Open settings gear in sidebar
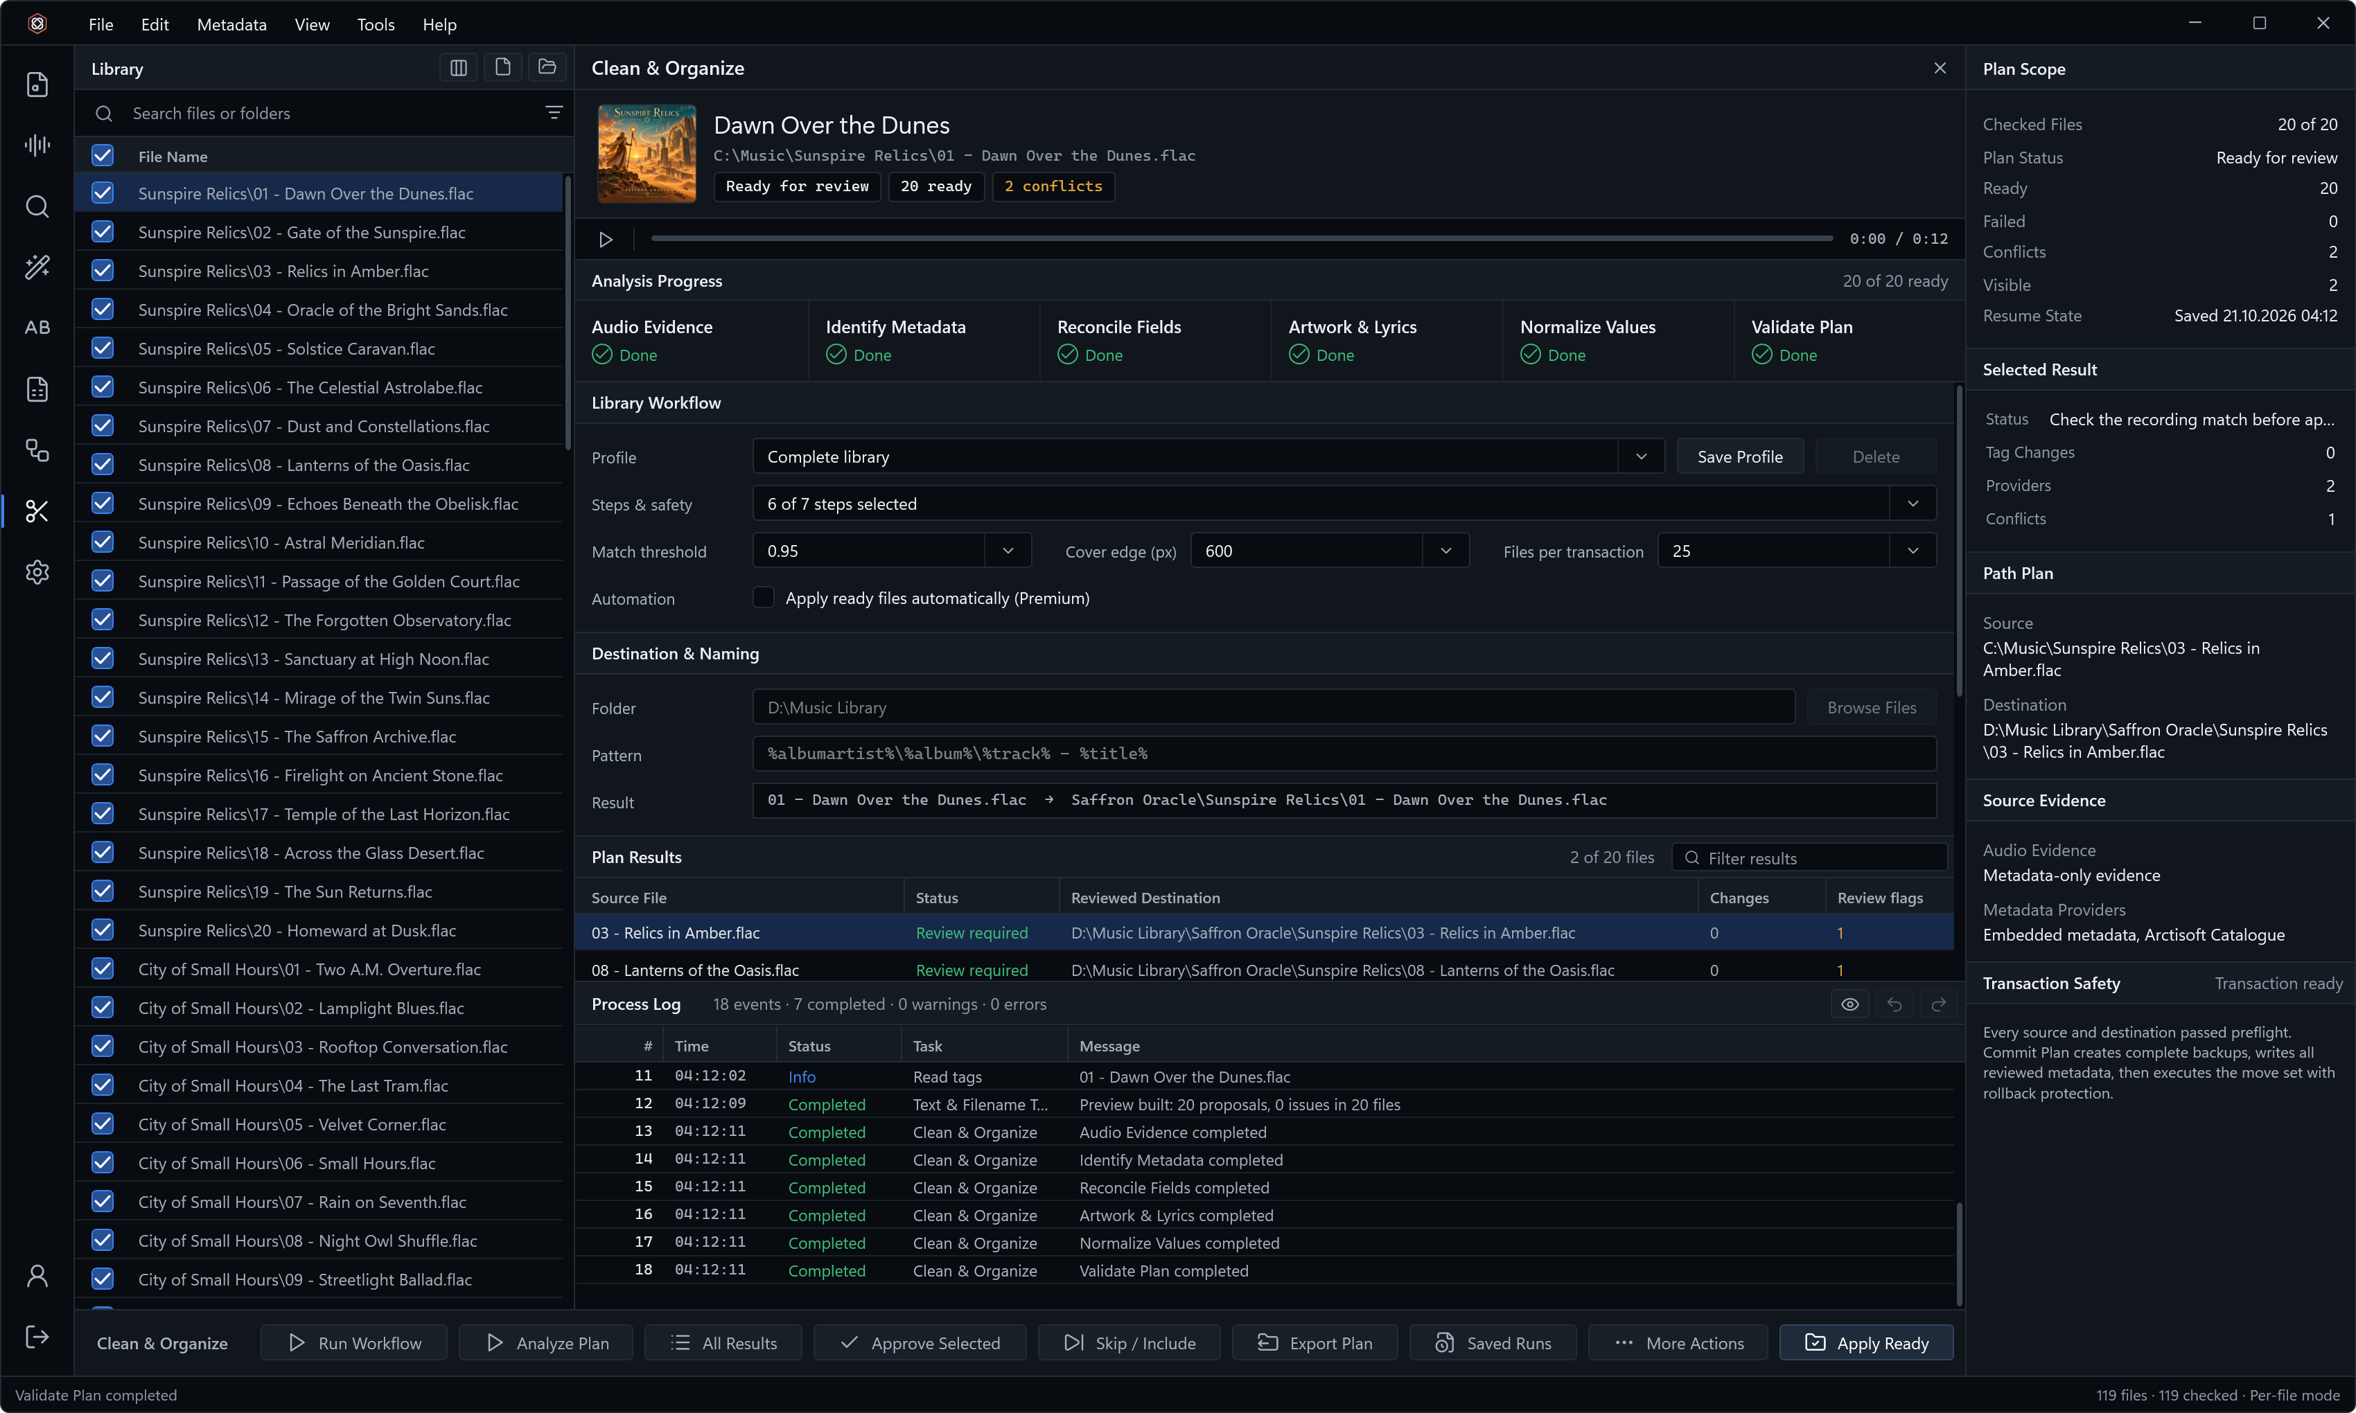The width and height of the screenshot is (2356, 1413). pos(37,572)
